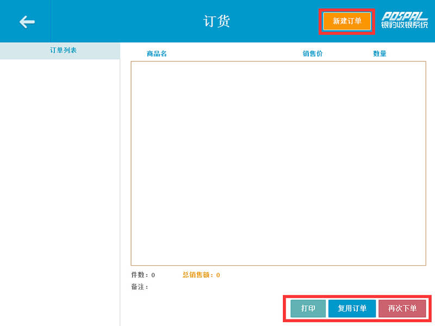Screen dimensions: 435x326
Task: Select the 复用订单 button
Action: pos(352,309)
